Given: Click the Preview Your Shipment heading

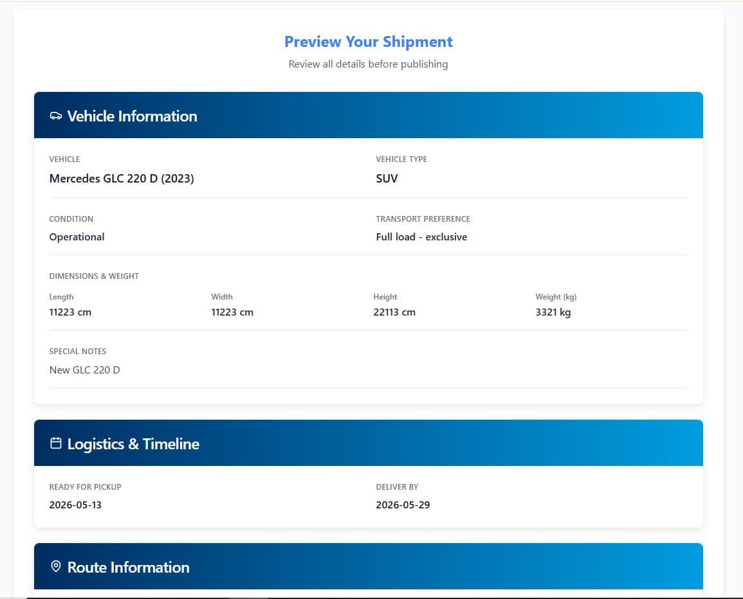Looking at the screenshot, I should pos(368,42).
